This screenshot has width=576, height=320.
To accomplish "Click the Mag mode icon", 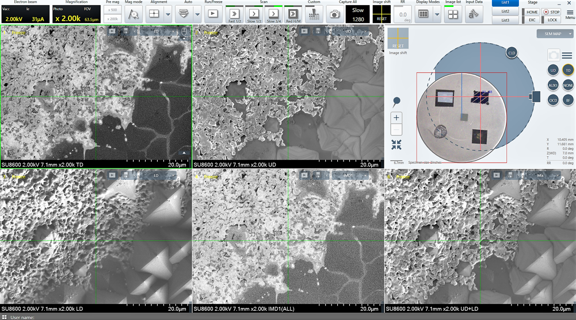I will pos(133,14).
